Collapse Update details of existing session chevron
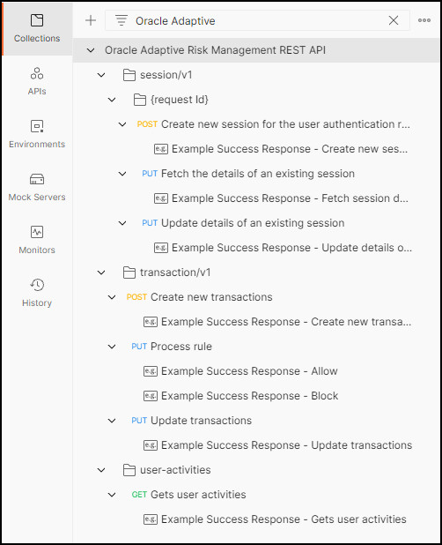442x545 pixels. (122, 223)
